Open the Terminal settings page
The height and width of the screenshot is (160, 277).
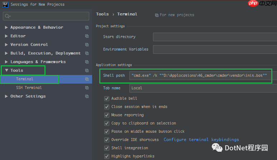pos(25,79)
